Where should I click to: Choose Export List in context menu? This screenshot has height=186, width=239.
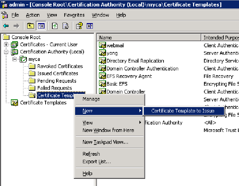pos(109,162)
